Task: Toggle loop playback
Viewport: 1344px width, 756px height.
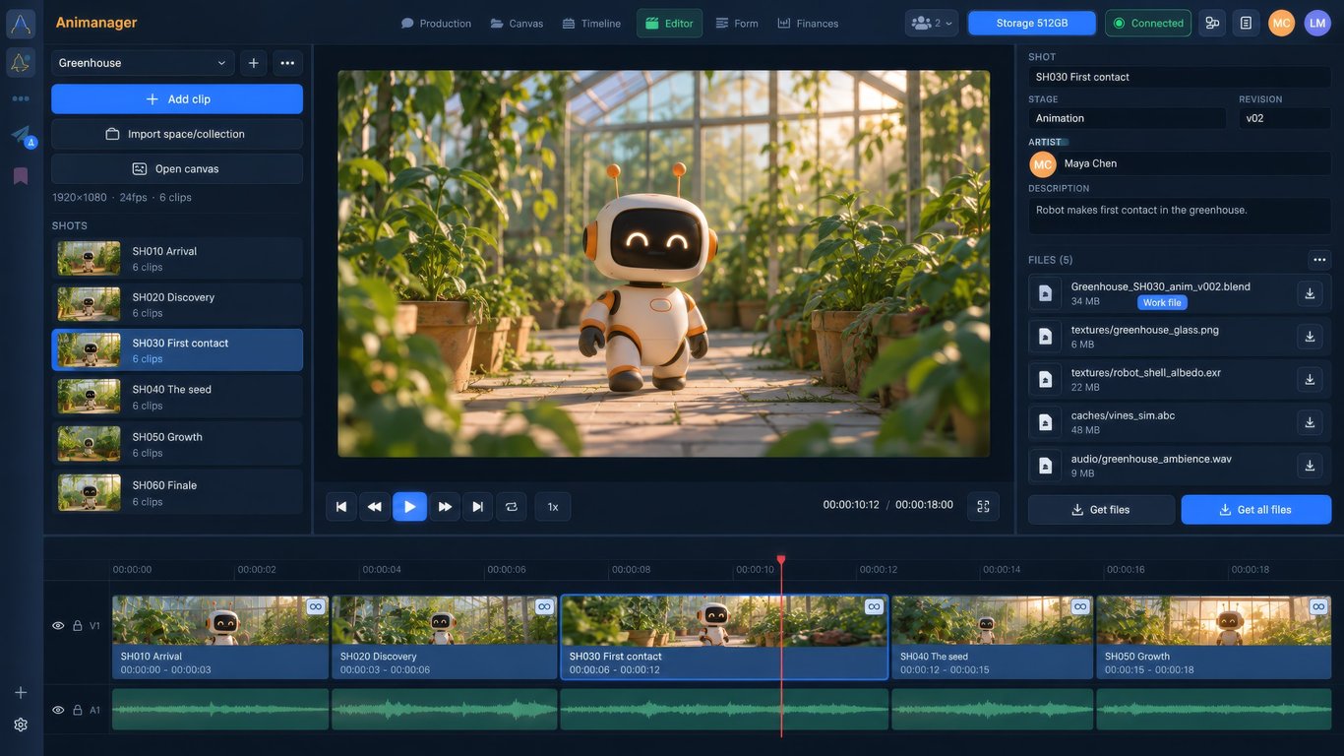Action: pyautogui.click(x=512, y=507)
